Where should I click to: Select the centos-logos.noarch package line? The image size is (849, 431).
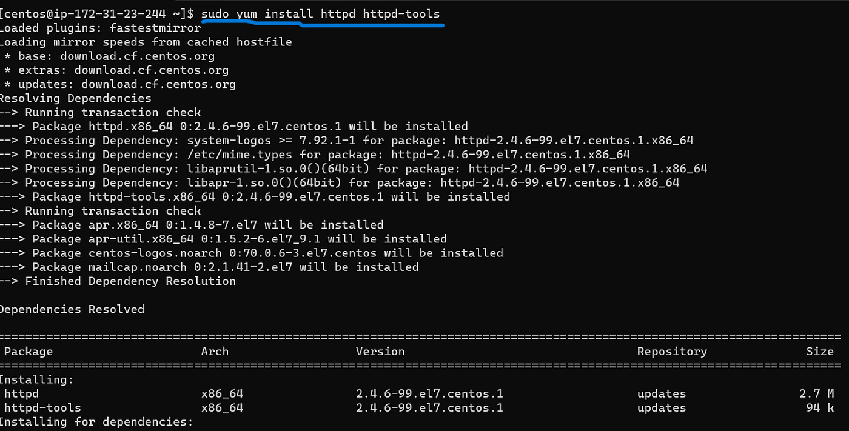252,253
